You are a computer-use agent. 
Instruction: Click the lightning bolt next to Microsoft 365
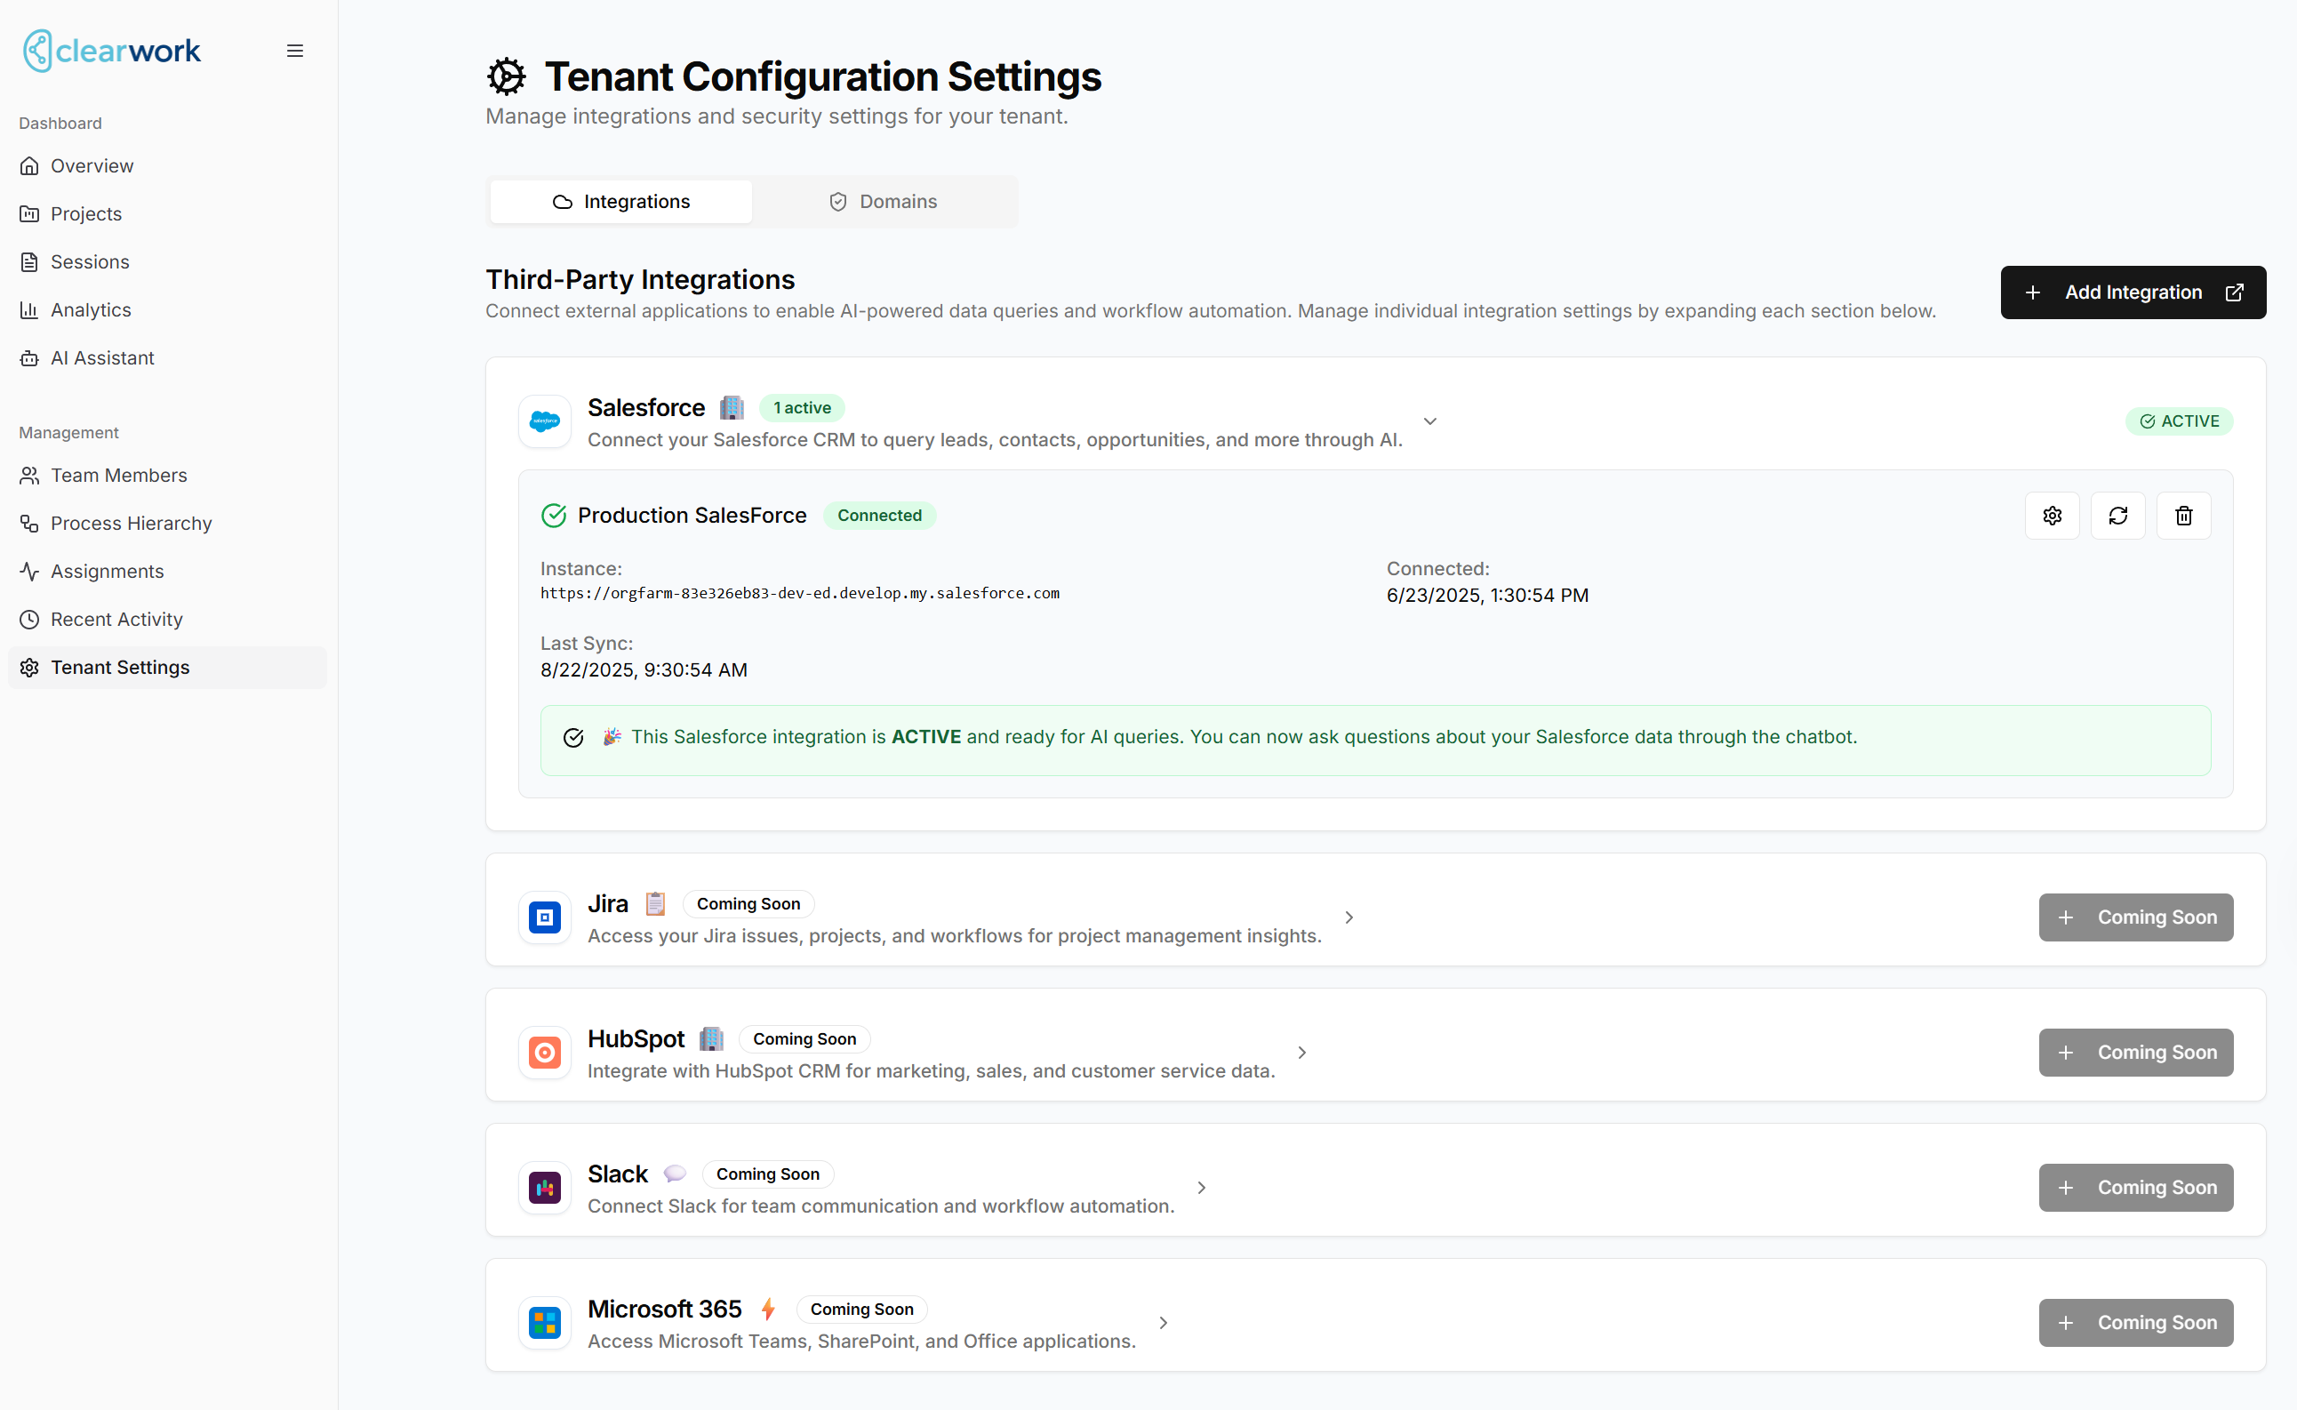coord(768,1310)
